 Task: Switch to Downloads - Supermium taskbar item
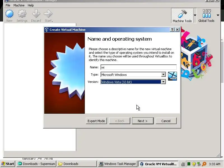point(37,164)
